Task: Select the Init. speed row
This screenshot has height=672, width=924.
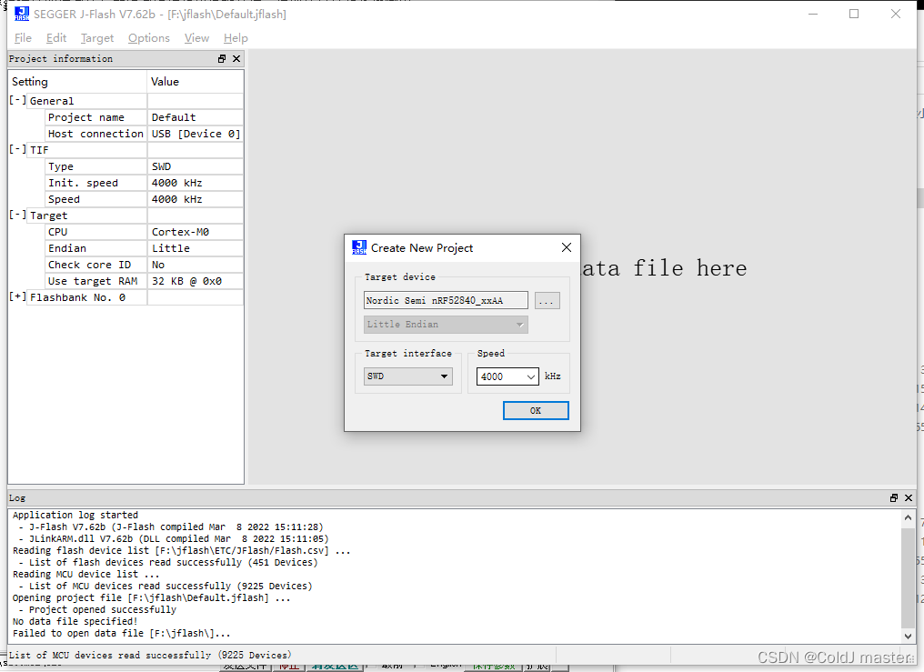Action: pos(145,183)
